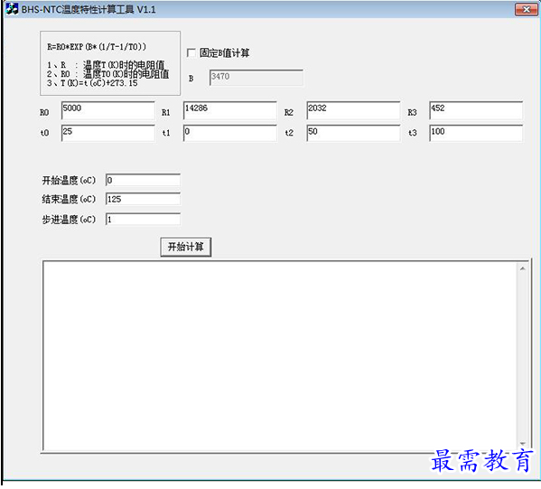Click the 步进温度 field showing 1
The image size is (541, 489).
click(143, 220)
